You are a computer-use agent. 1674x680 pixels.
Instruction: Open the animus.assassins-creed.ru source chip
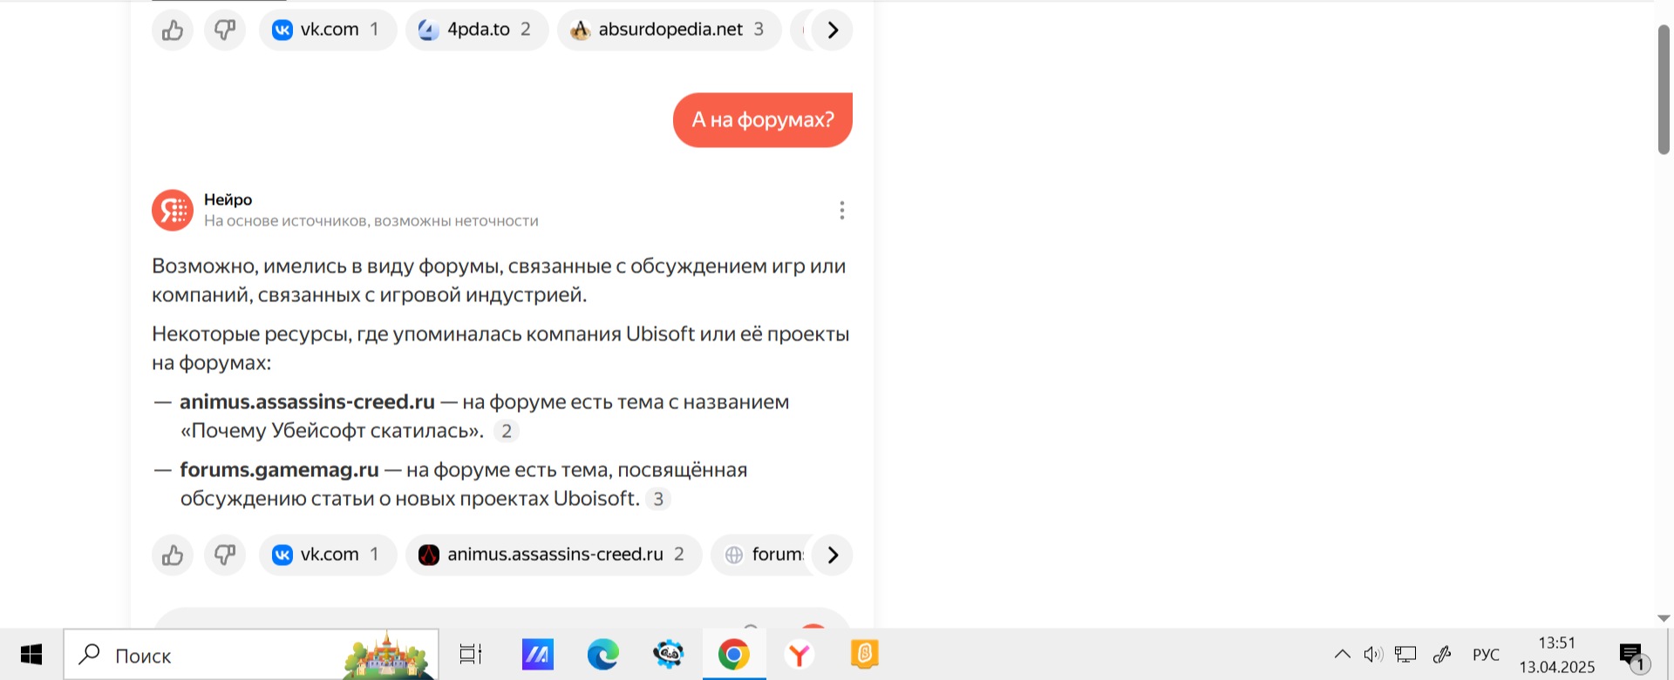[x=553, y=555]
